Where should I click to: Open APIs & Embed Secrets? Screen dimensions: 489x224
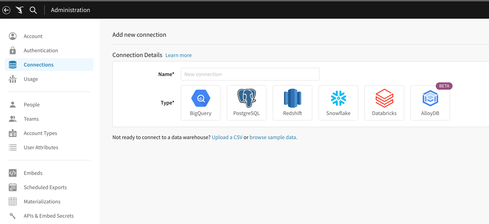pos(48,216)
